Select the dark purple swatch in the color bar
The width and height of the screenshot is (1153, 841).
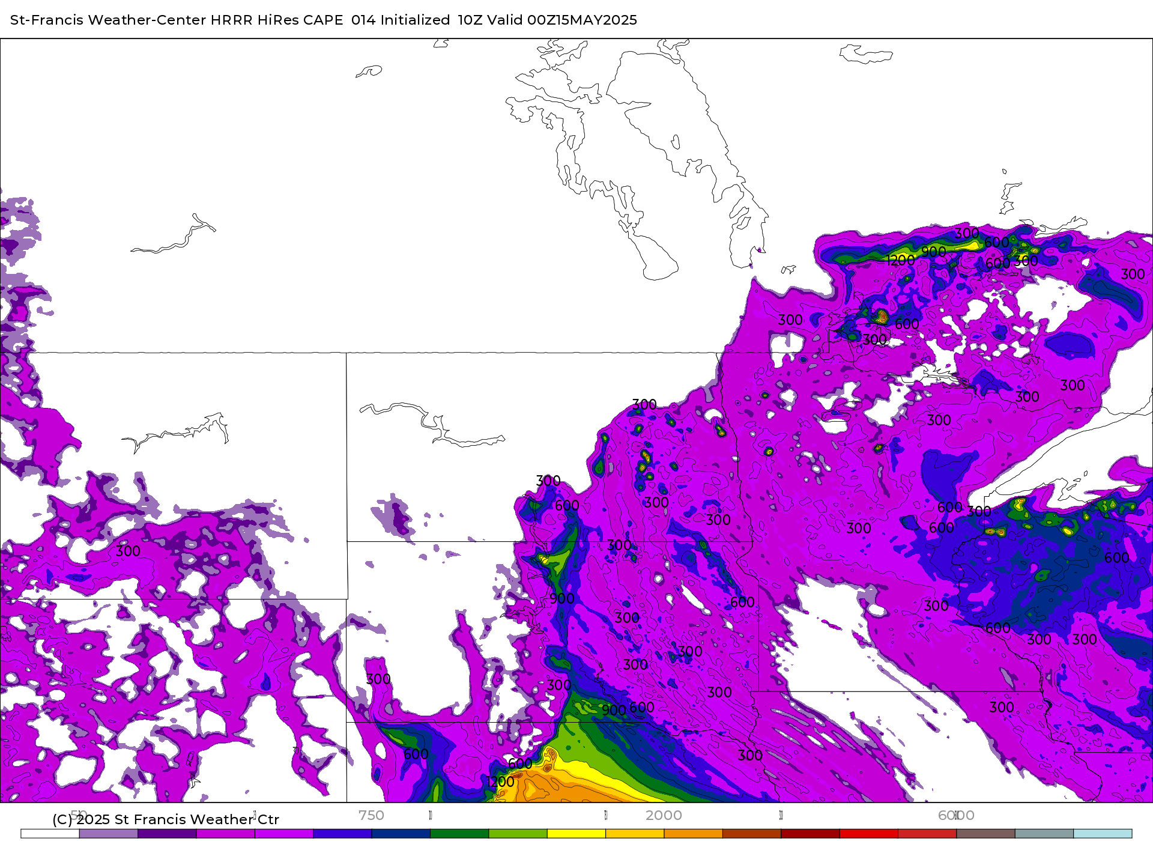(x=167, y=834)
